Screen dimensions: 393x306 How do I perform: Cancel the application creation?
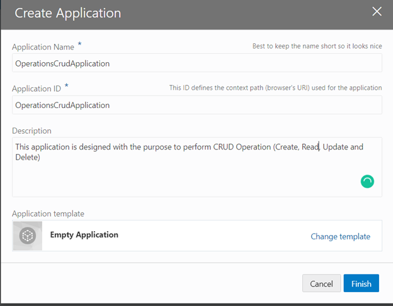coord(321,283)
